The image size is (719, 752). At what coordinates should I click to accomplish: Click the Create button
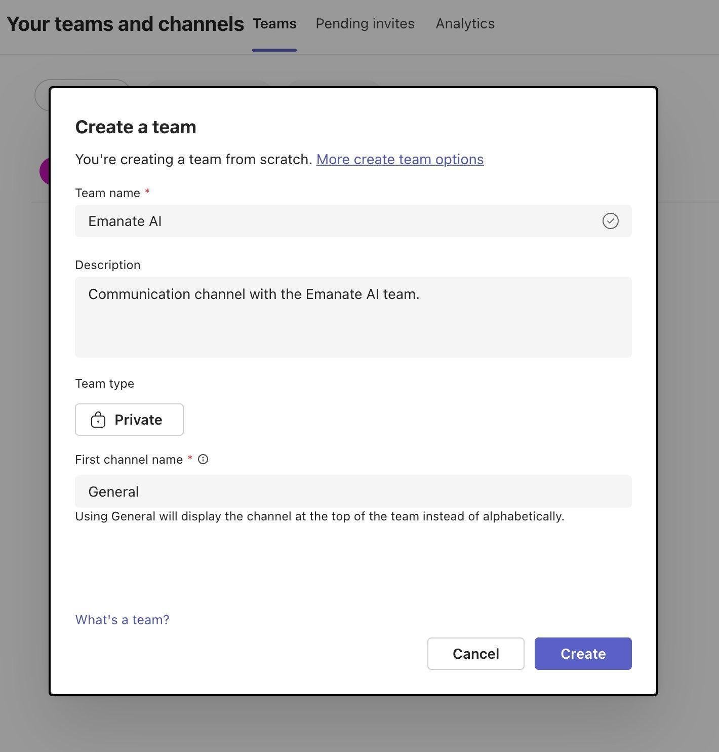pos(583,654)
